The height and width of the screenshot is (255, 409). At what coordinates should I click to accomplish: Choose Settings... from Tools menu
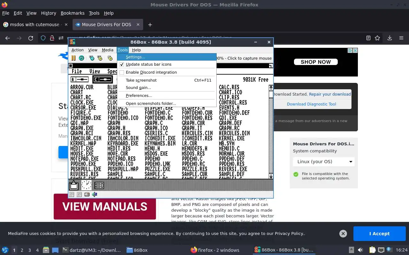[167, 57]
